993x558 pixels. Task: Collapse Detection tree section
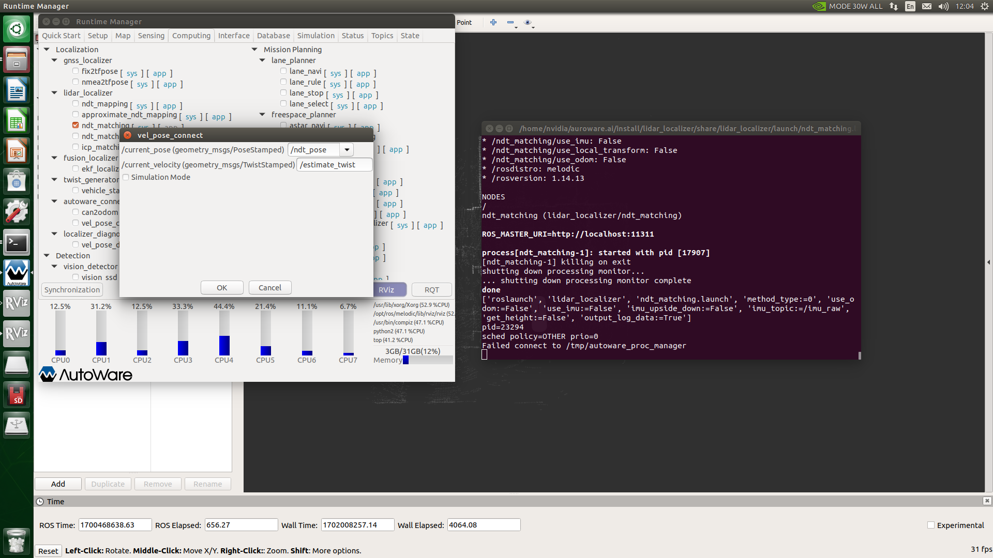[47, 256]
